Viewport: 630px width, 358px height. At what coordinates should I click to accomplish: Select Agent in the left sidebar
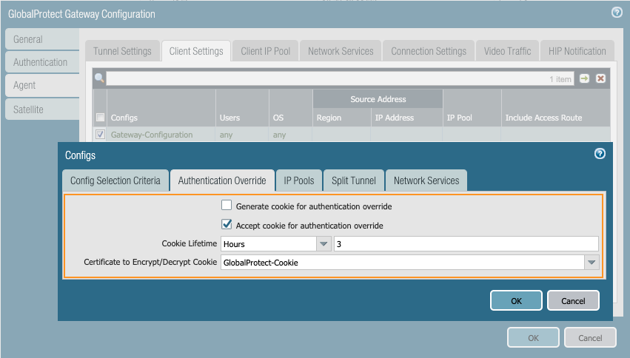(42, 86)
